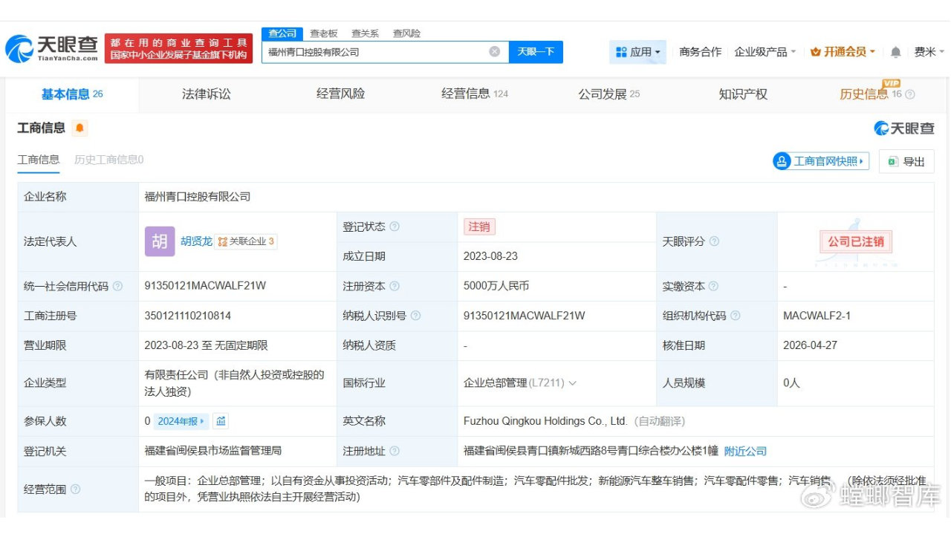Open the 应用 dropdown
Viewport: 951px width, 534px height.
637,52
